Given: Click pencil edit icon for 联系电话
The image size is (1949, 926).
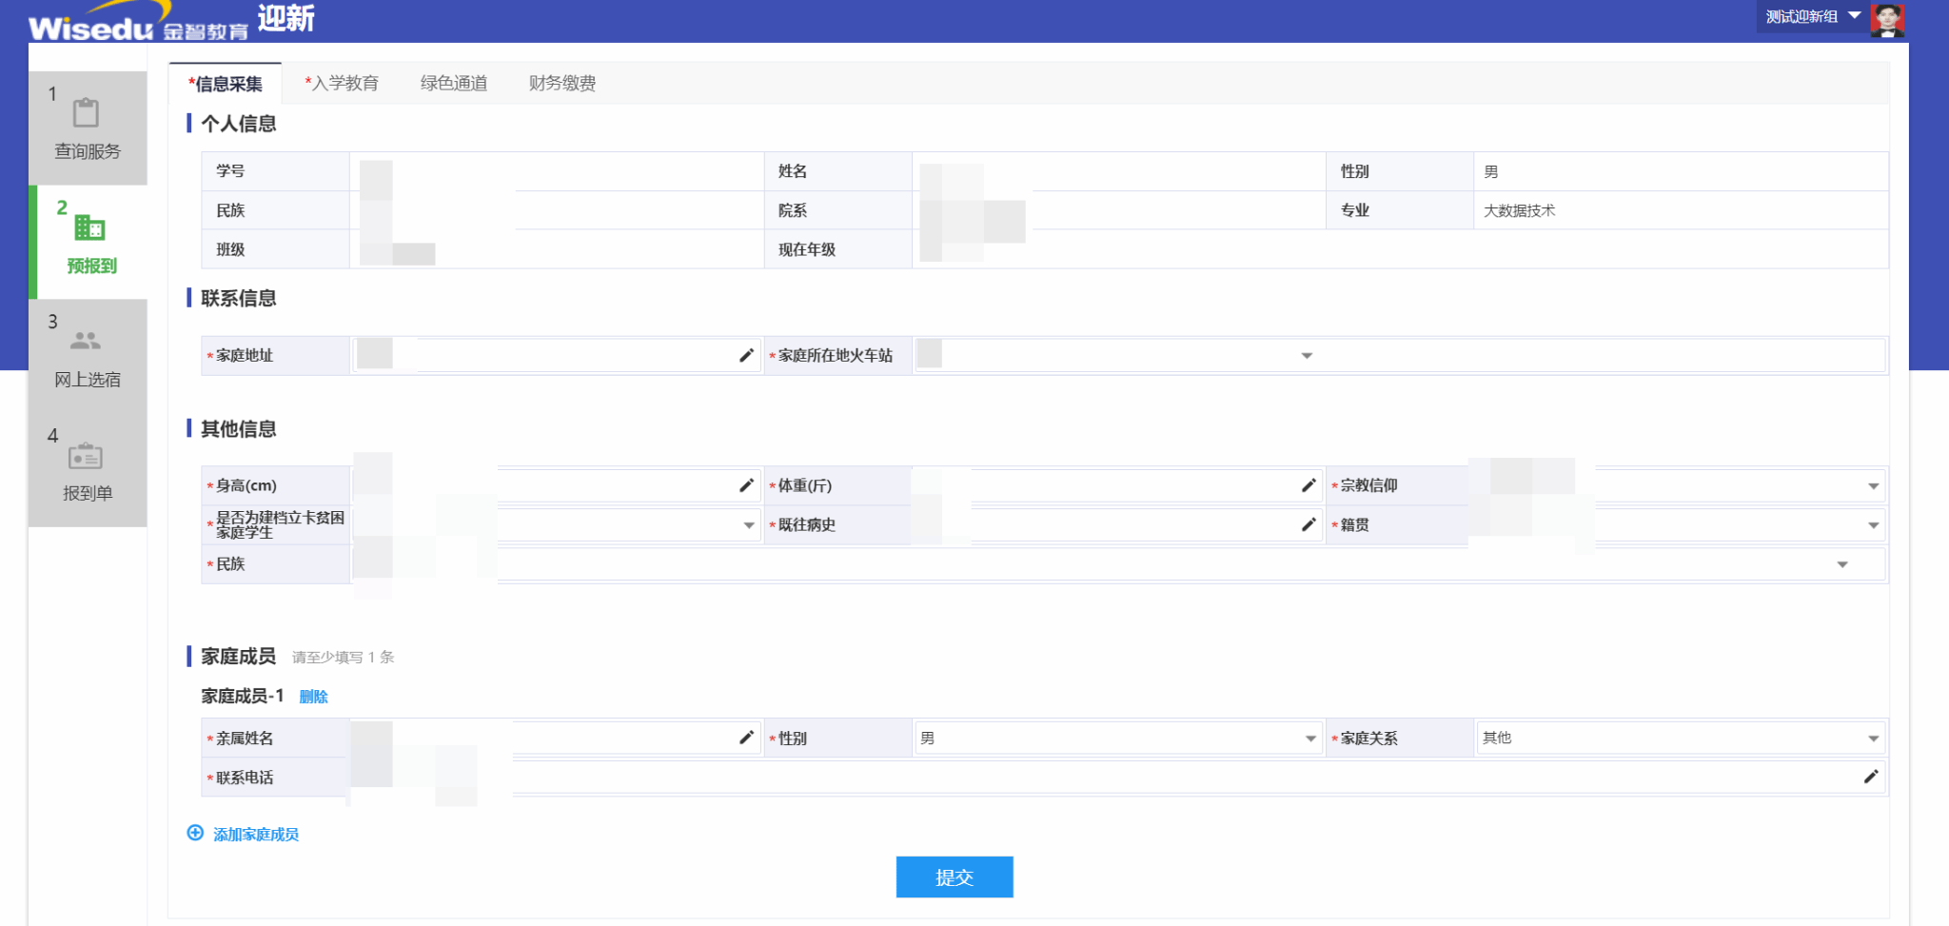Looking at the screenshot, I should pos(1870,778).
